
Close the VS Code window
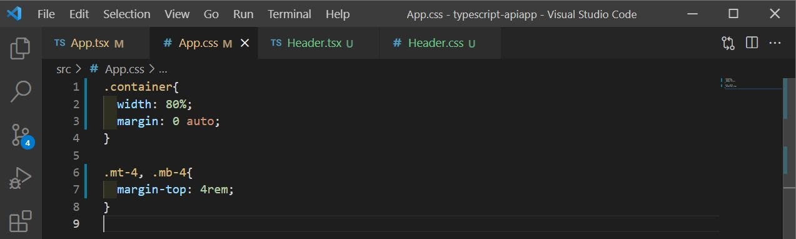tap(775, 14)
